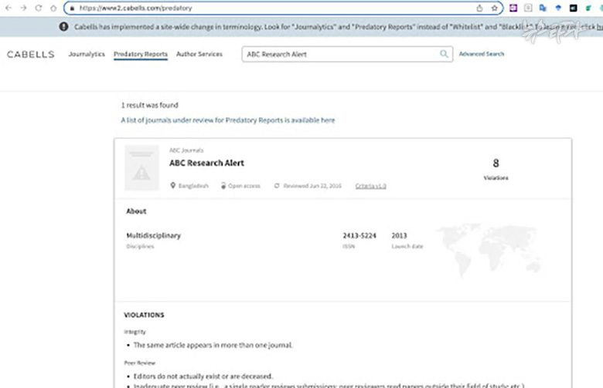The width and height of the screenshot is (603, 388).
Task: Open the Google Translate extension icon
Action: pyautogui.click(x=543, y=8)
